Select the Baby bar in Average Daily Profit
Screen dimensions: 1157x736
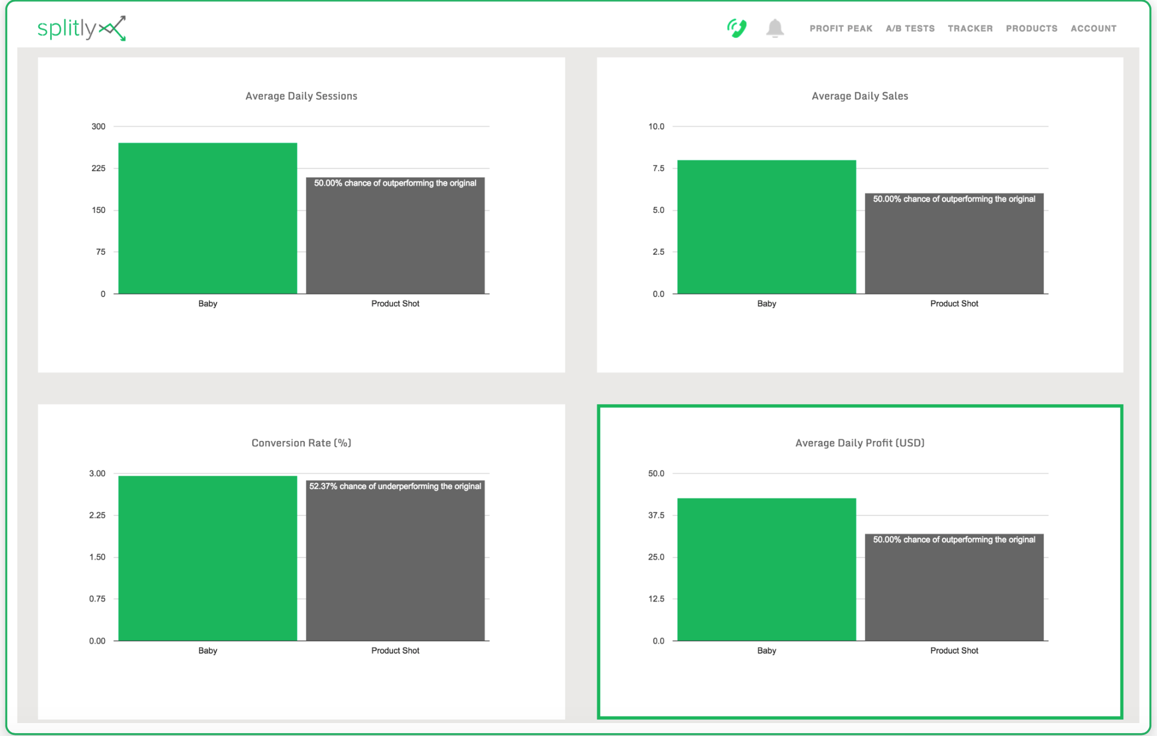[766, 569]
